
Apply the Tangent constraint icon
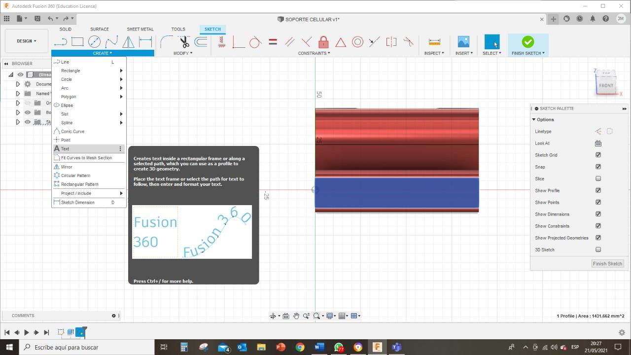click(x=255, y=42)
